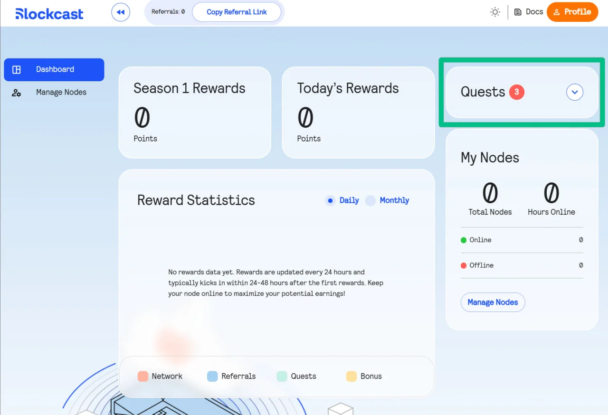Expand the Quests panel chevron
Screen dimensions: 608x415
(x=575, y=92)
